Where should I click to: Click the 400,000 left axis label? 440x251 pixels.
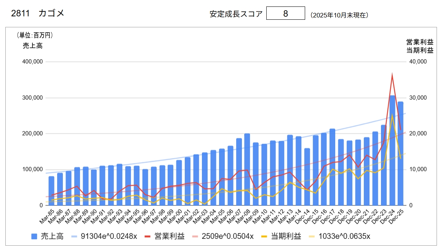pos(33,62)
